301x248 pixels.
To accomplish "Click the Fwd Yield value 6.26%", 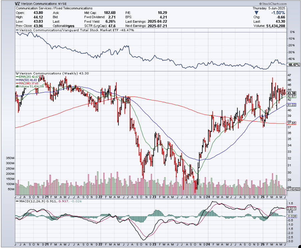I will (111, 21).
